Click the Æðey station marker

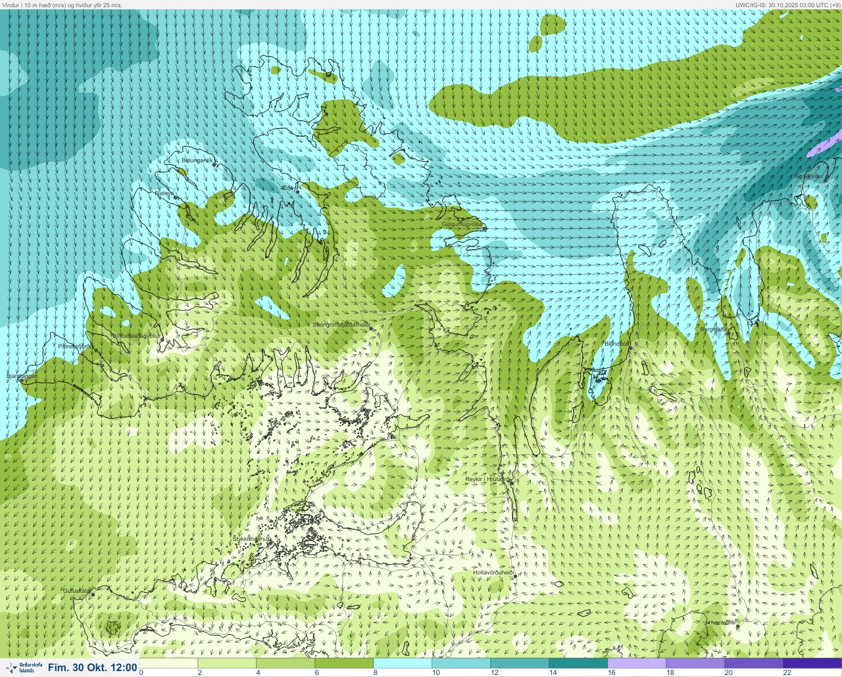[298, 192]
